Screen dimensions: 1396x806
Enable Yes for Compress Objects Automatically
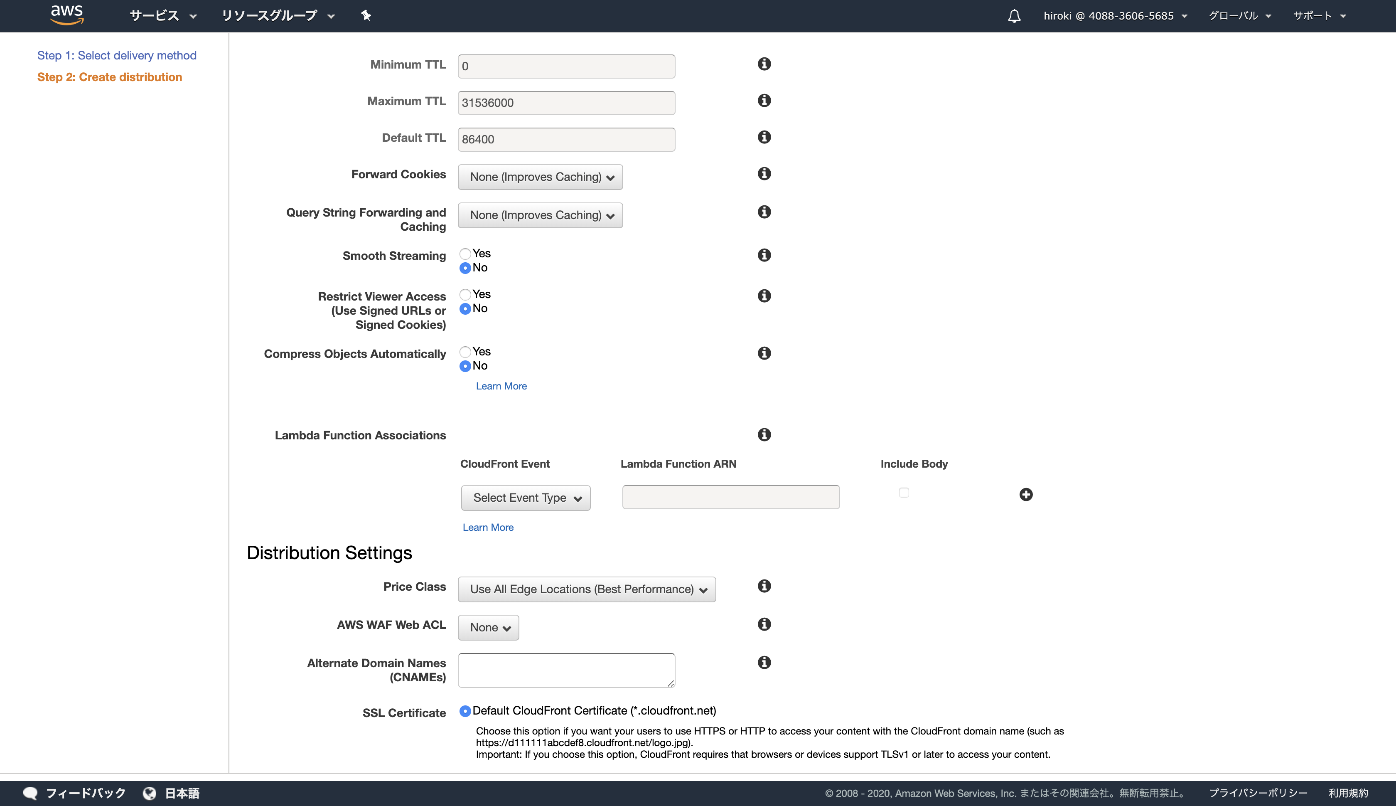coord(465,352)
